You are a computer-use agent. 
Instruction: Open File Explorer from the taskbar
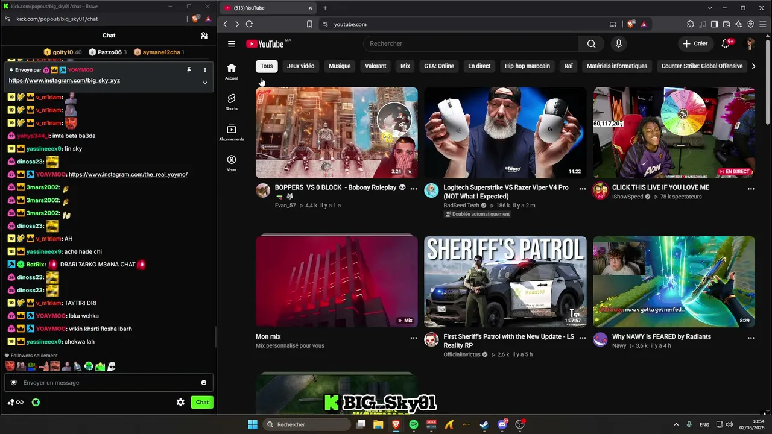click(378, 424)
